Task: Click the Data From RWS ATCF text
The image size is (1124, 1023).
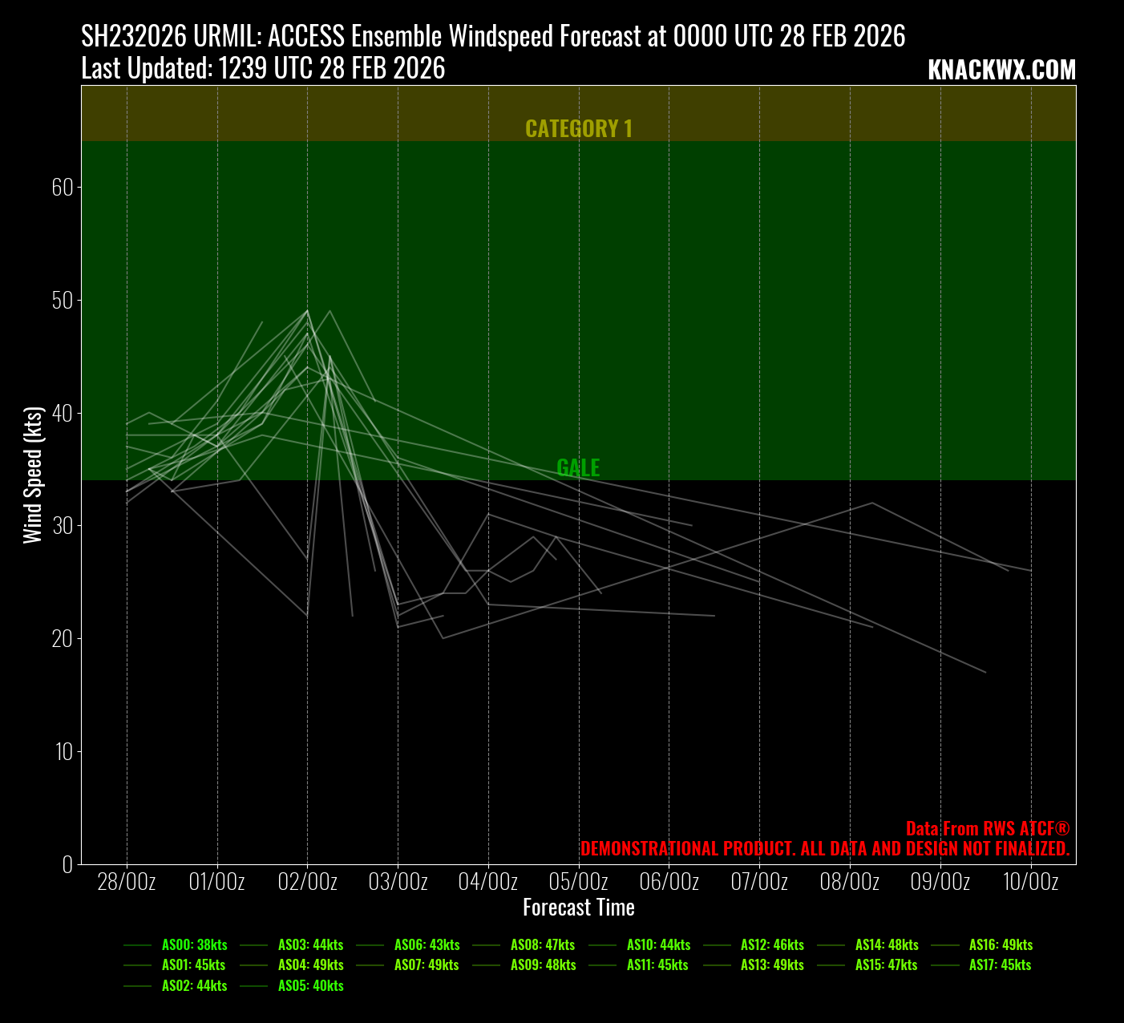Action: (x=987, y=829)
